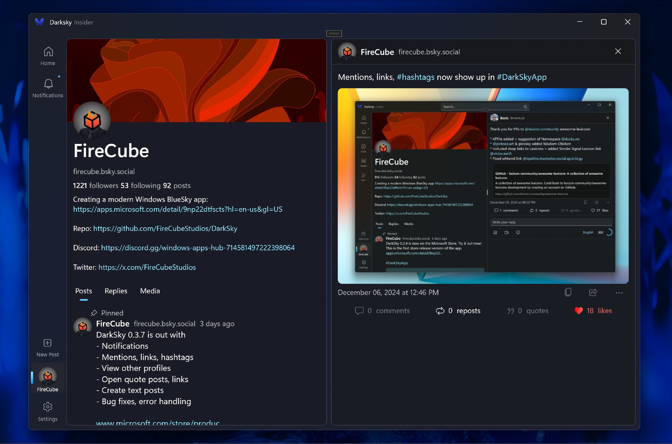The width and height of the screenshot is (672, 444).
Task: Click FireCube avatar in the post header
Action: 347,51
